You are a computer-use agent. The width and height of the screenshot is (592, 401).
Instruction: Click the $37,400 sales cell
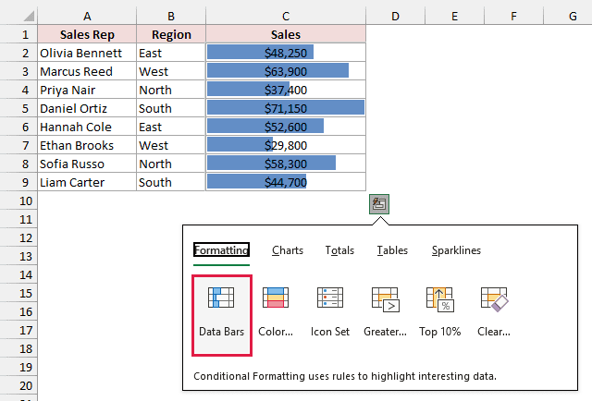point(286,90)
